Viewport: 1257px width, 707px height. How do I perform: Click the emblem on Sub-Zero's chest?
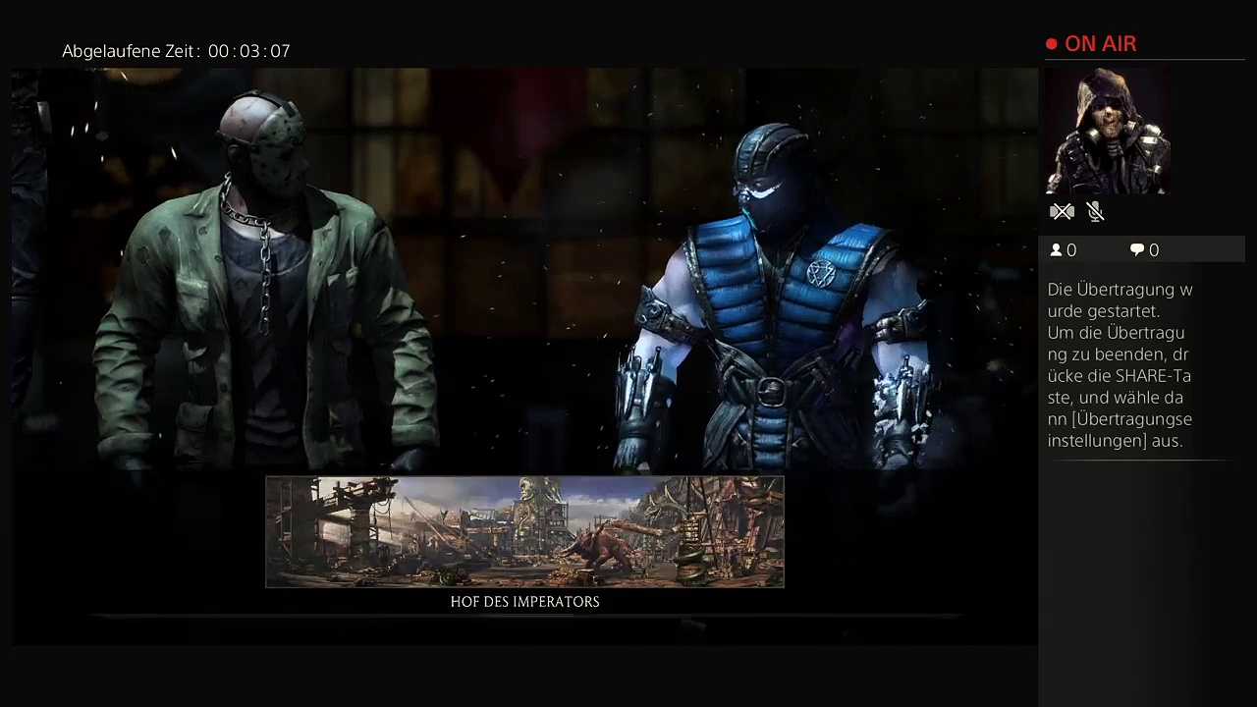tap(820, 272)
